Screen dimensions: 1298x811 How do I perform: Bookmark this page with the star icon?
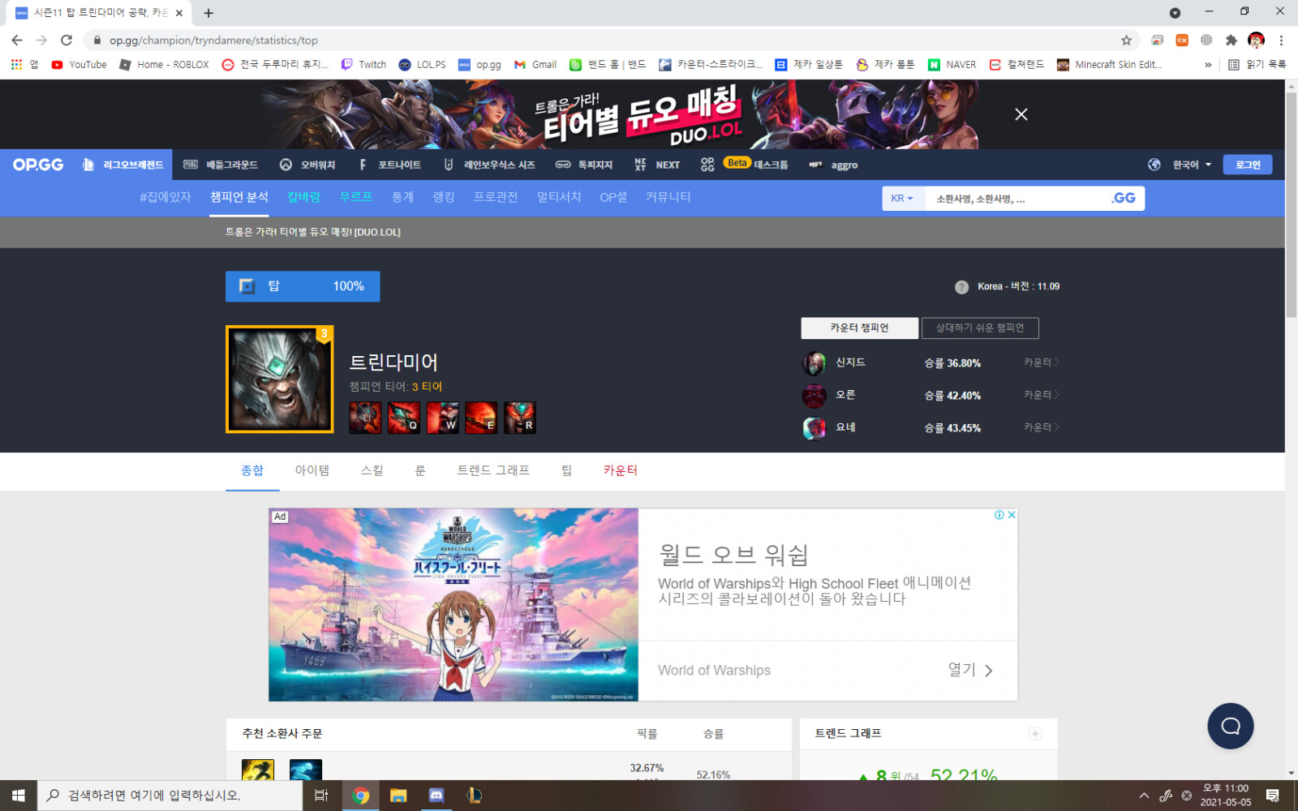[x=1126, y=41]
